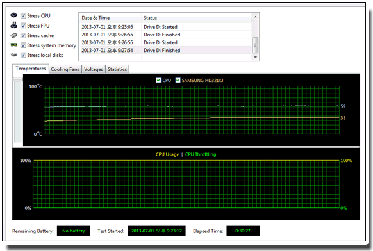Click the hard disk icon beside Stress local disks
373x251 pixels.
[14, 54]
